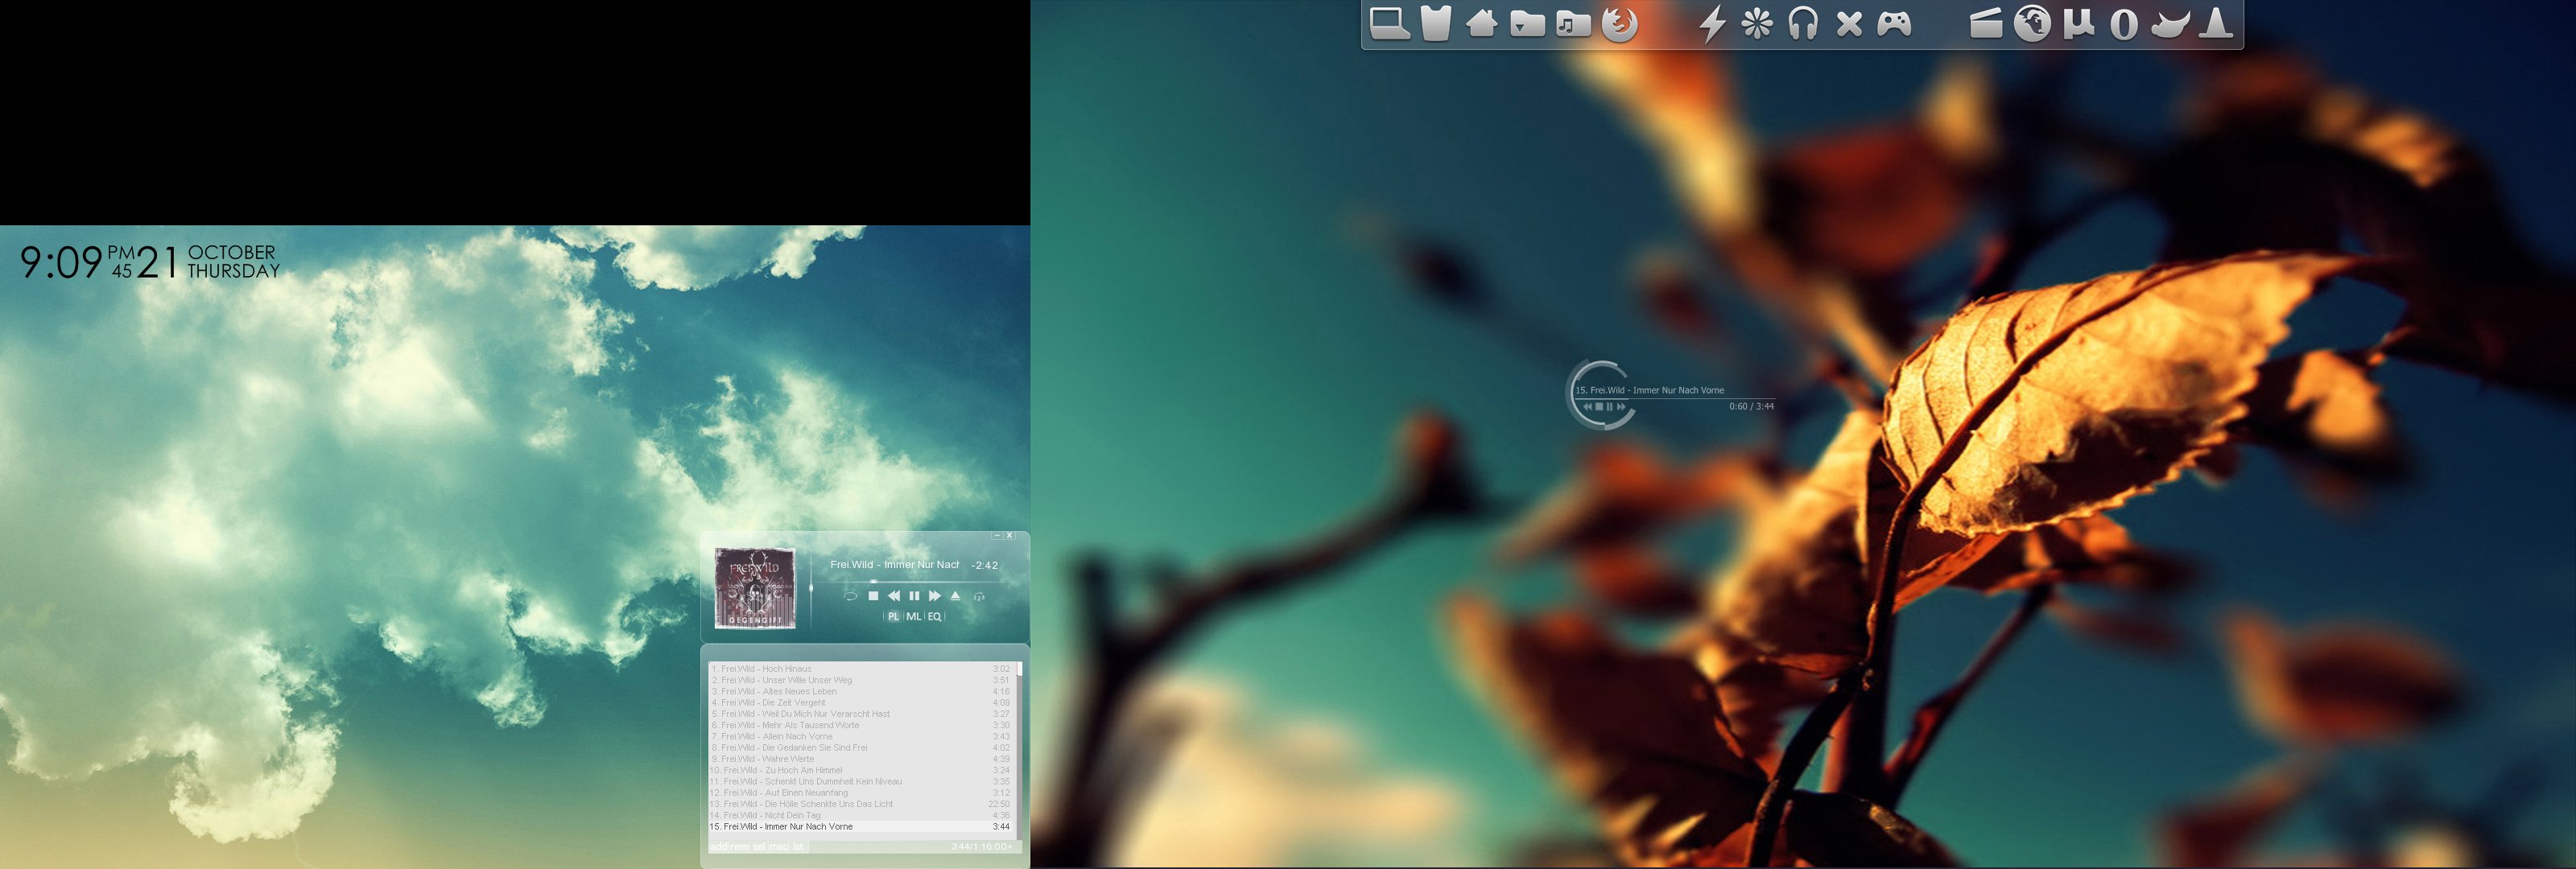Select the PL playlist button
The image size is (2576, 869).
(893, 617)
